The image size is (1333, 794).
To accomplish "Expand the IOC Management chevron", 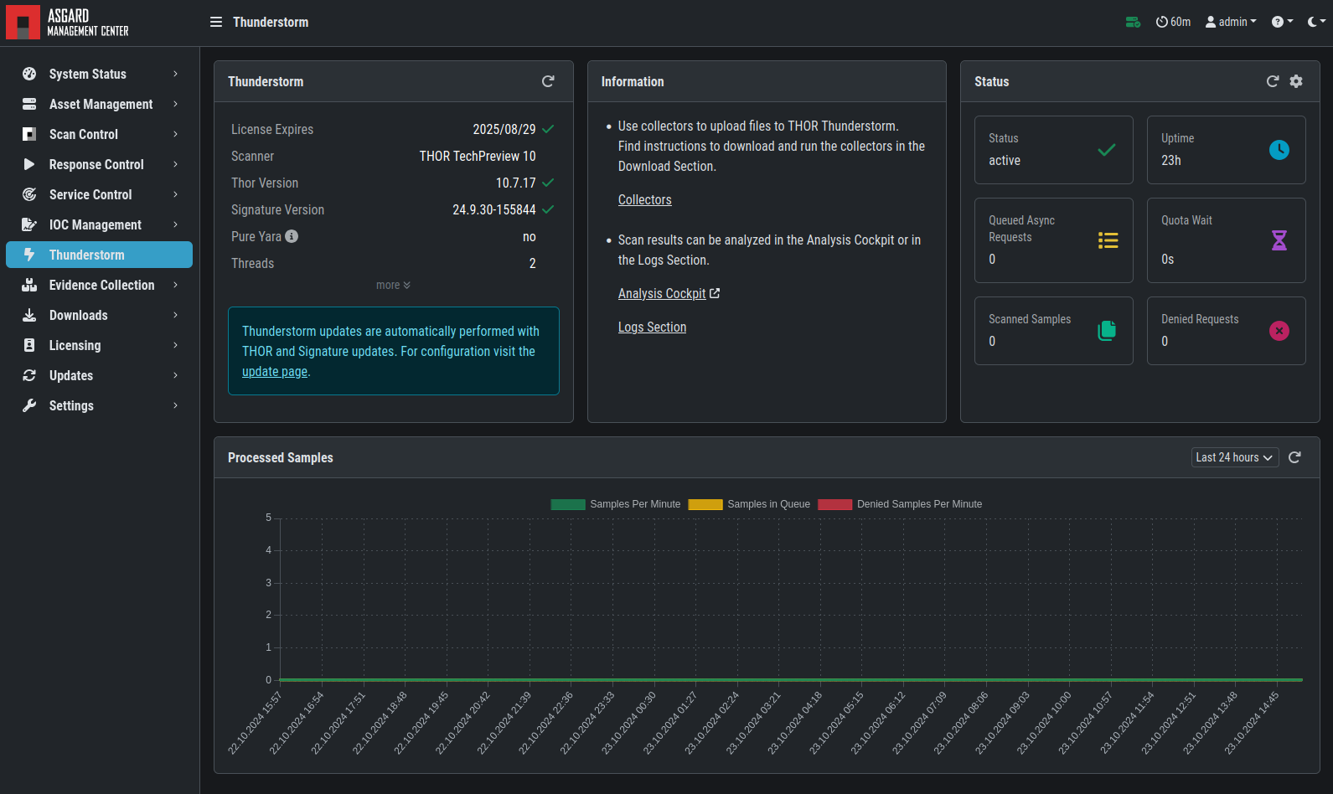I will click(x=175, y=224).
